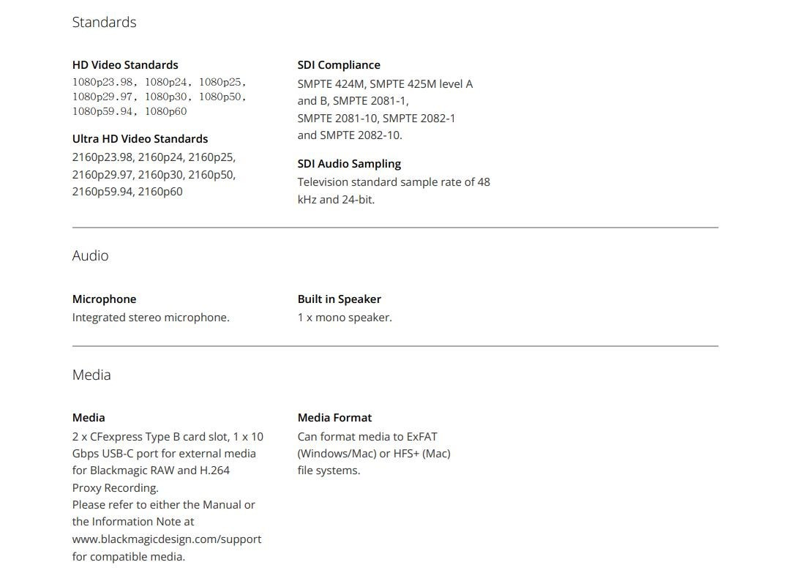Screen dimensions: 791x573
Task: Click the Built in Speaker heading
Action: coord(339,299)
